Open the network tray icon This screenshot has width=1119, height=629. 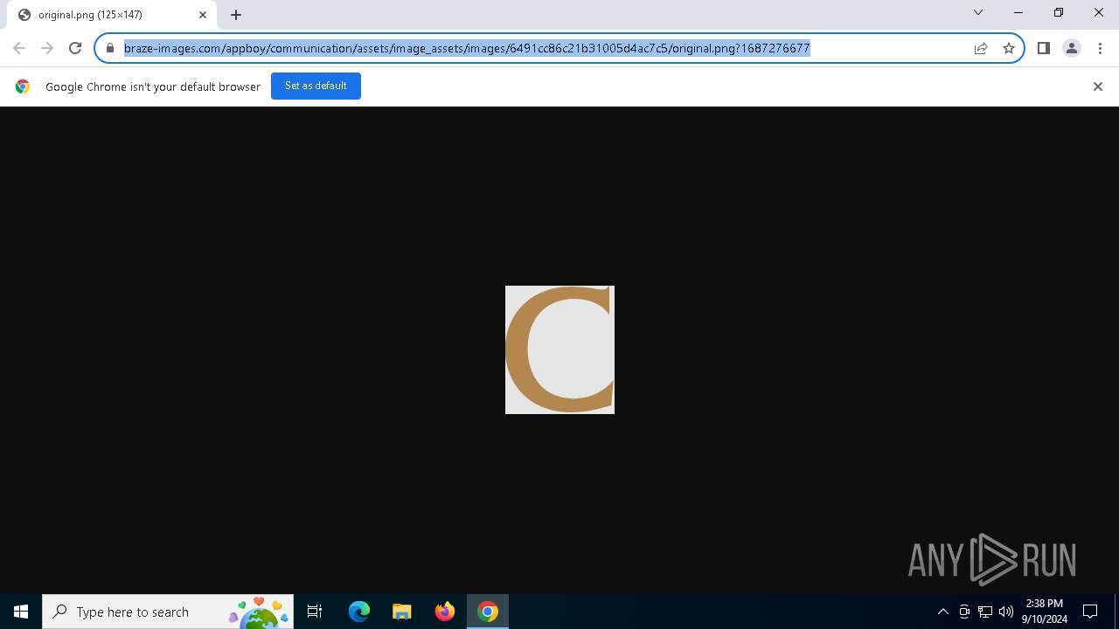985,612
